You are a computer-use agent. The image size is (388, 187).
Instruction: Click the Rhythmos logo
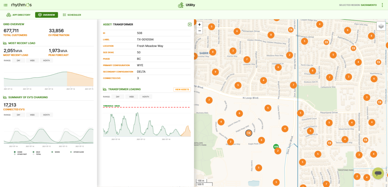[x=21, y=5]
